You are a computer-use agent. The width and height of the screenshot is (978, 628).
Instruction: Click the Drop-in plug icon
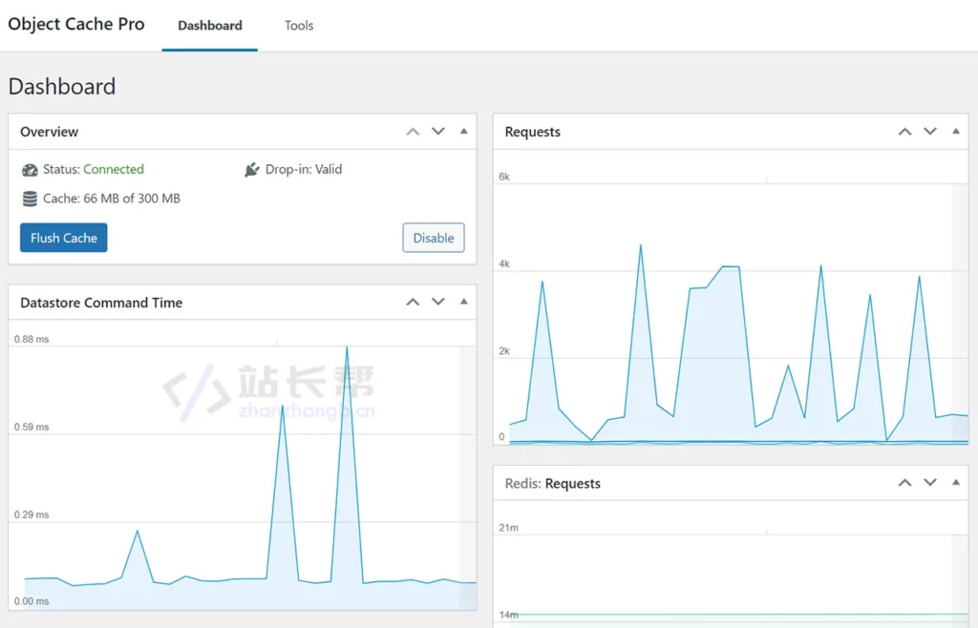[x=252, y=170]
